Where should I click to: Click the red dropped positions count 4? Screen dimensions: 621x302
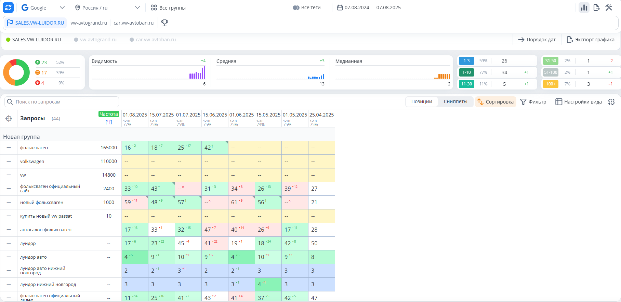tap(40, 83)
